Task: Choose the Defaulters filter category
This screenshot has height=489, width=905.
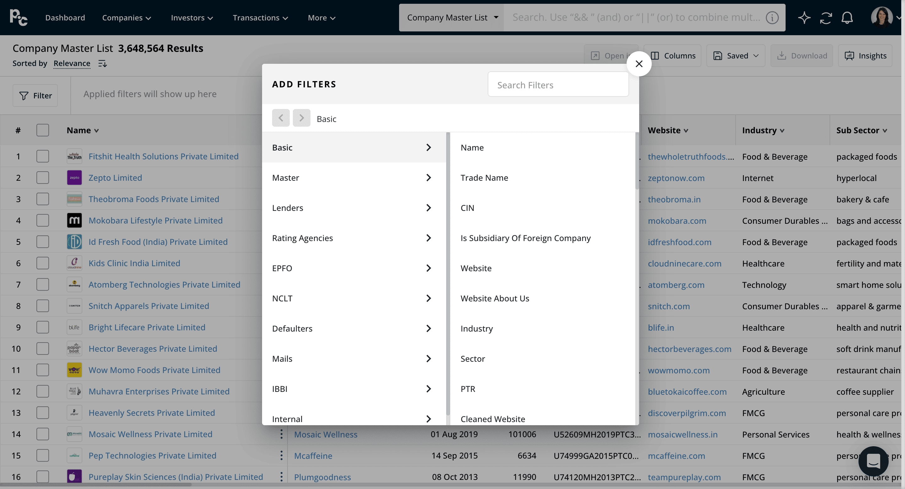Action: coord(354,328)
